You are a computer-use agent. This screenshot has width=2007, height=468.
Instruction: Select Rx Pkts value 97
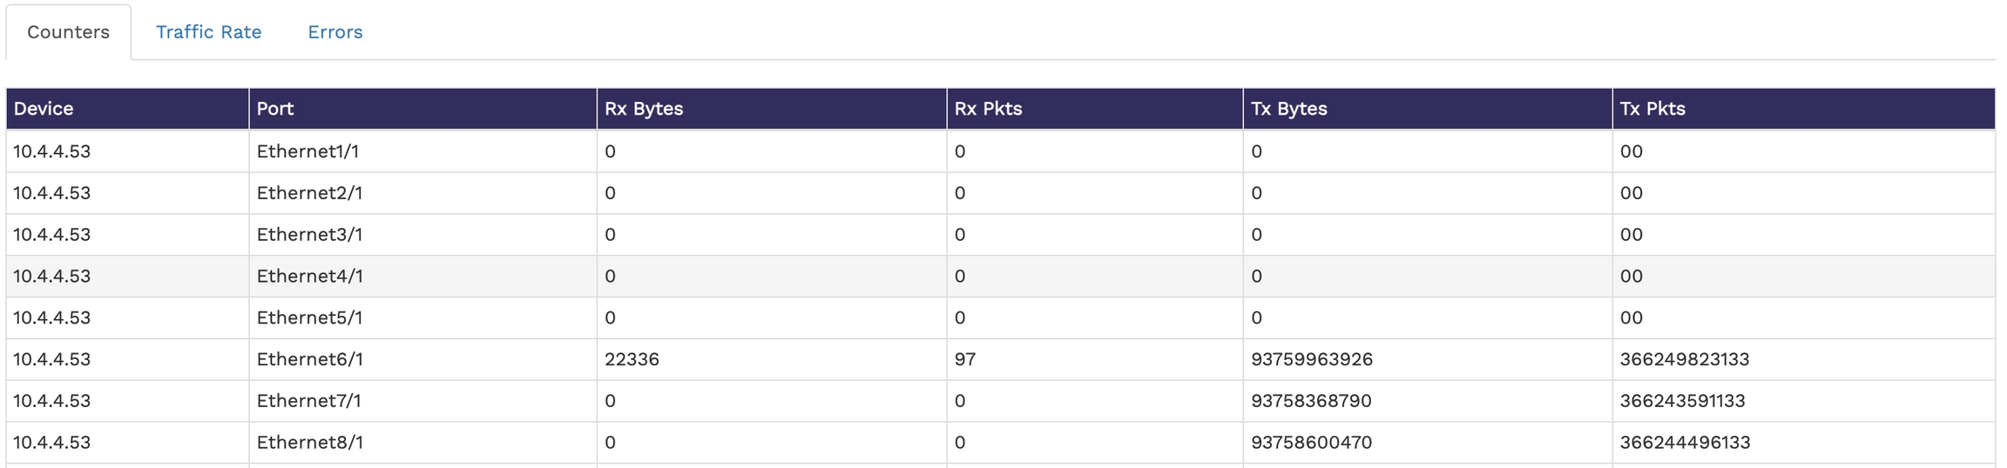[x=964, y=359]
